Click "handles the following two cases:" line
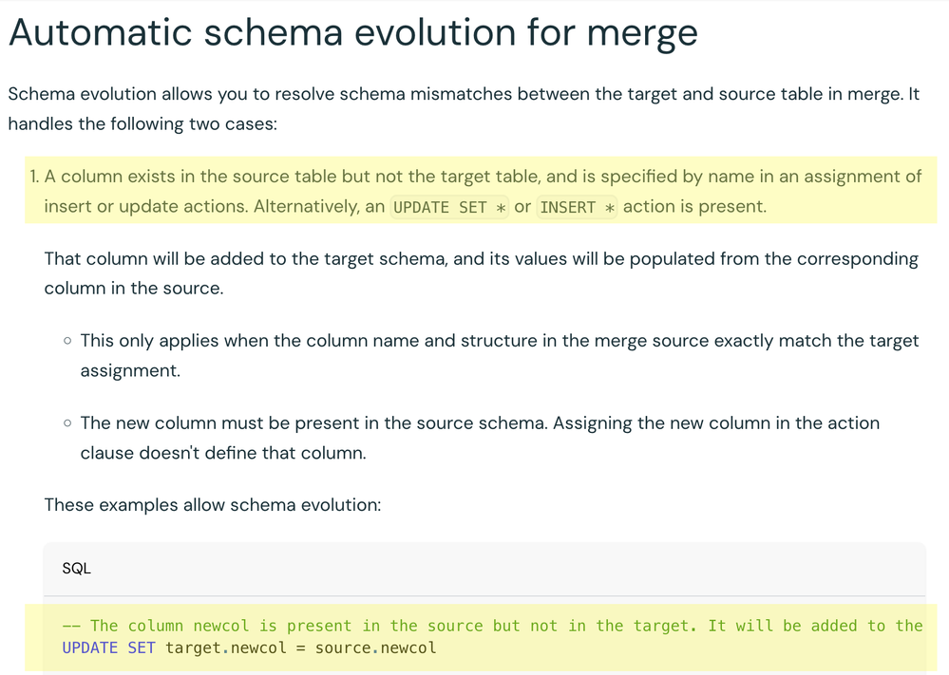 pyautogui.click(x=142, y=124)
